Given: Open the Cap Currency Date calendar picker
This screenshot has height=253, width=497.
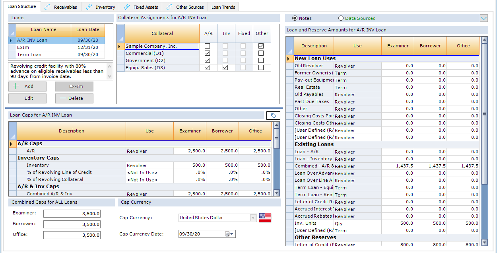Looking at the screenshot, I should point(229,234).
